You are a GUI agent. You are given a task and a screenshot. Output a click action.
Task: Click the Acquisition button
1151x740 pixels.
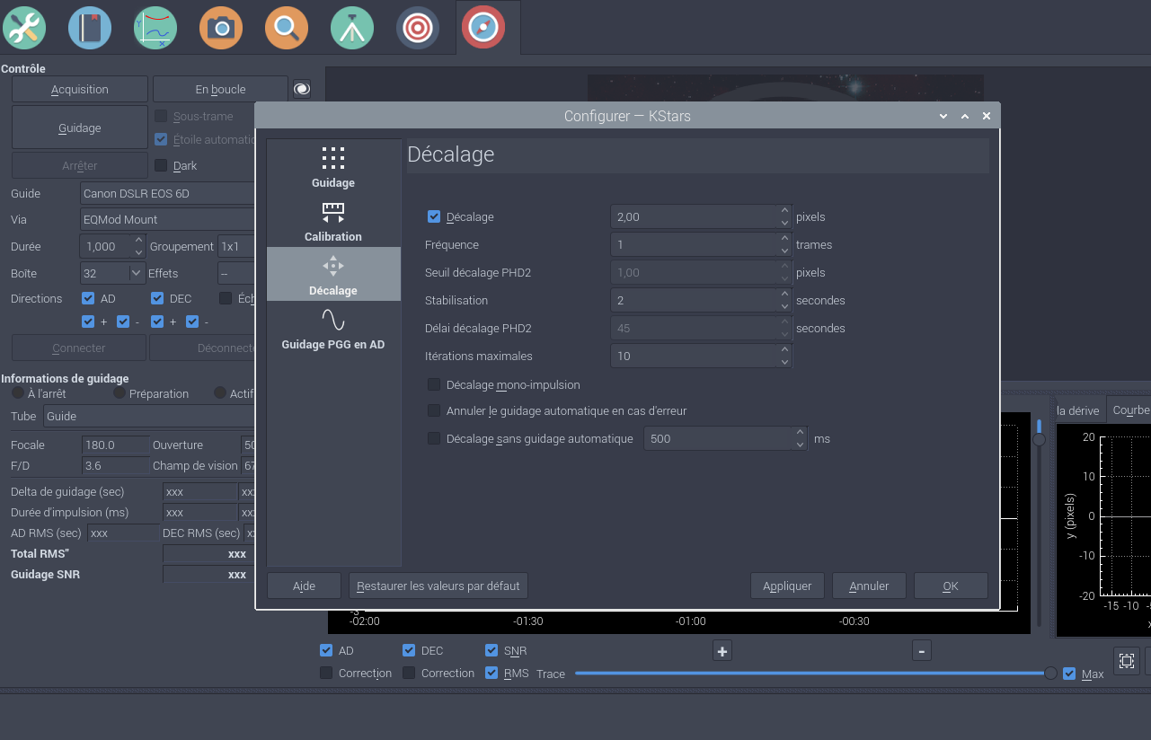[80, 89]
